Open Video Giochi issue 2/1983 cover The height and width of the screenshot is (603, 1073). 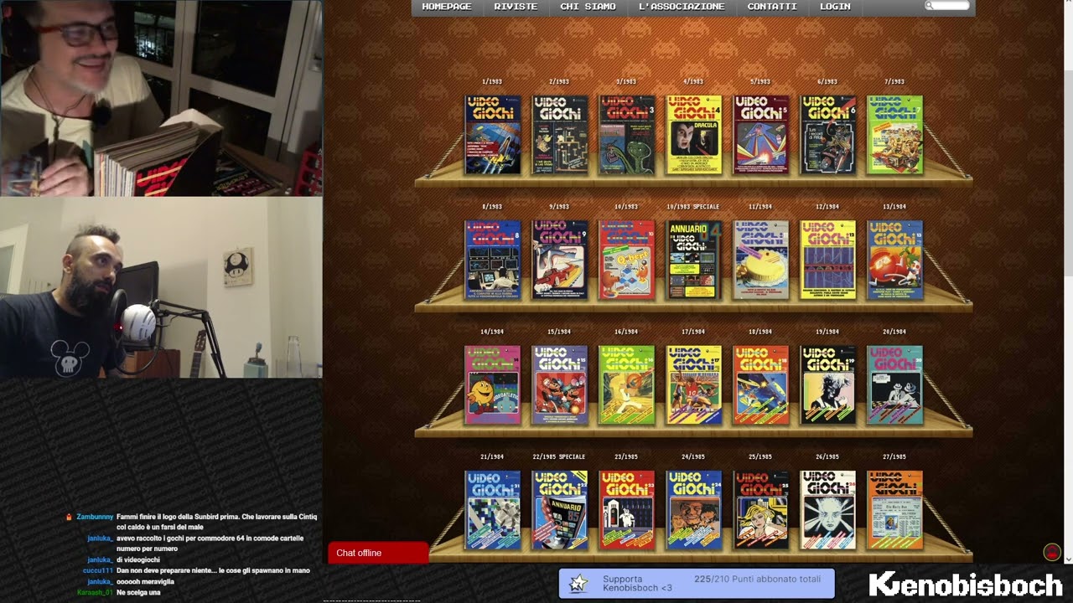pos(560,135)
